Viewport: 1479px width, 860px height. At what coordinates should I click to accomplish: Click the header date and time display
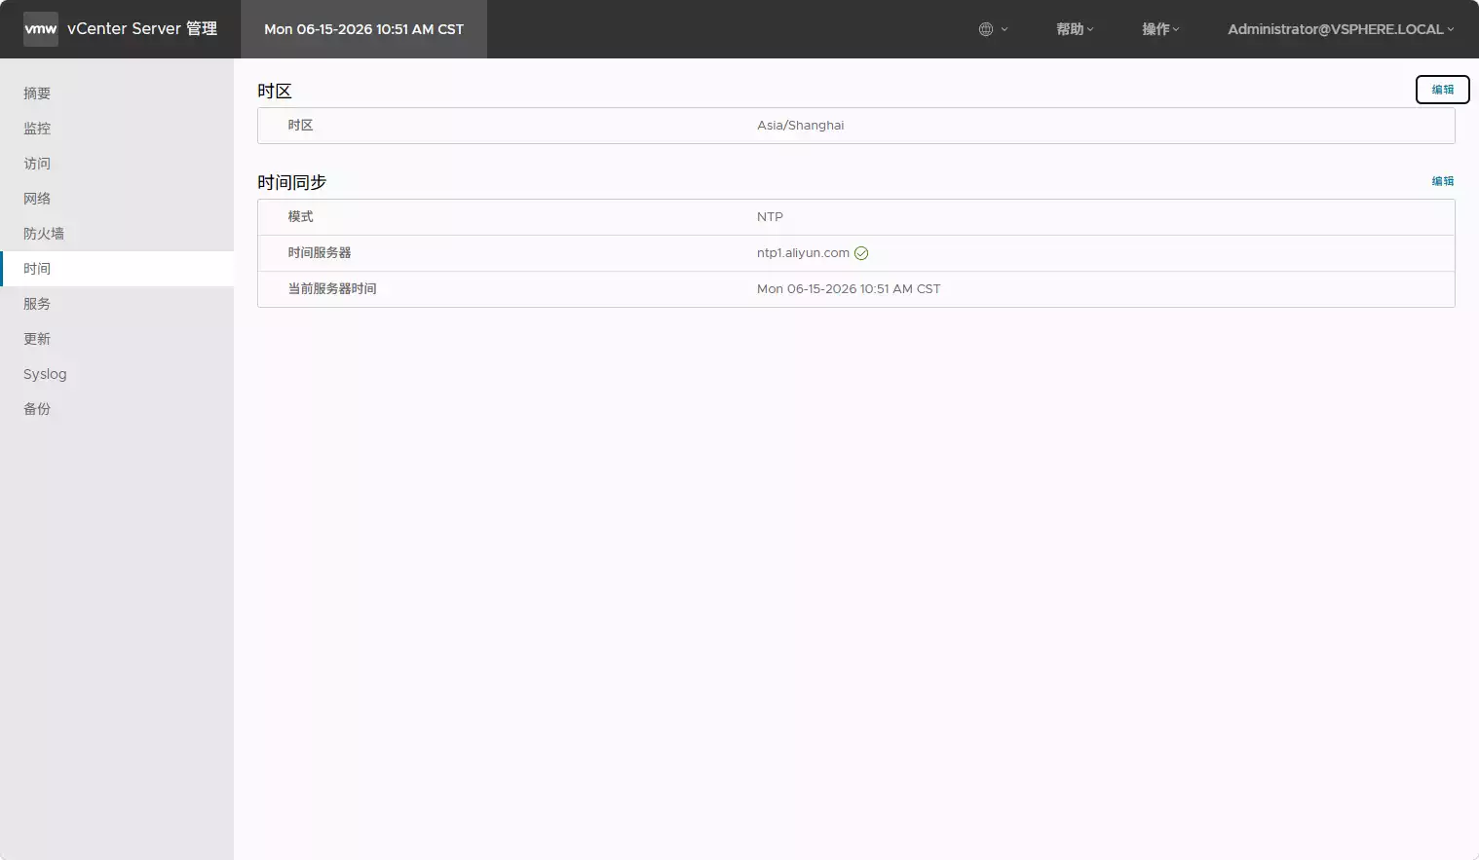(363, 29)
